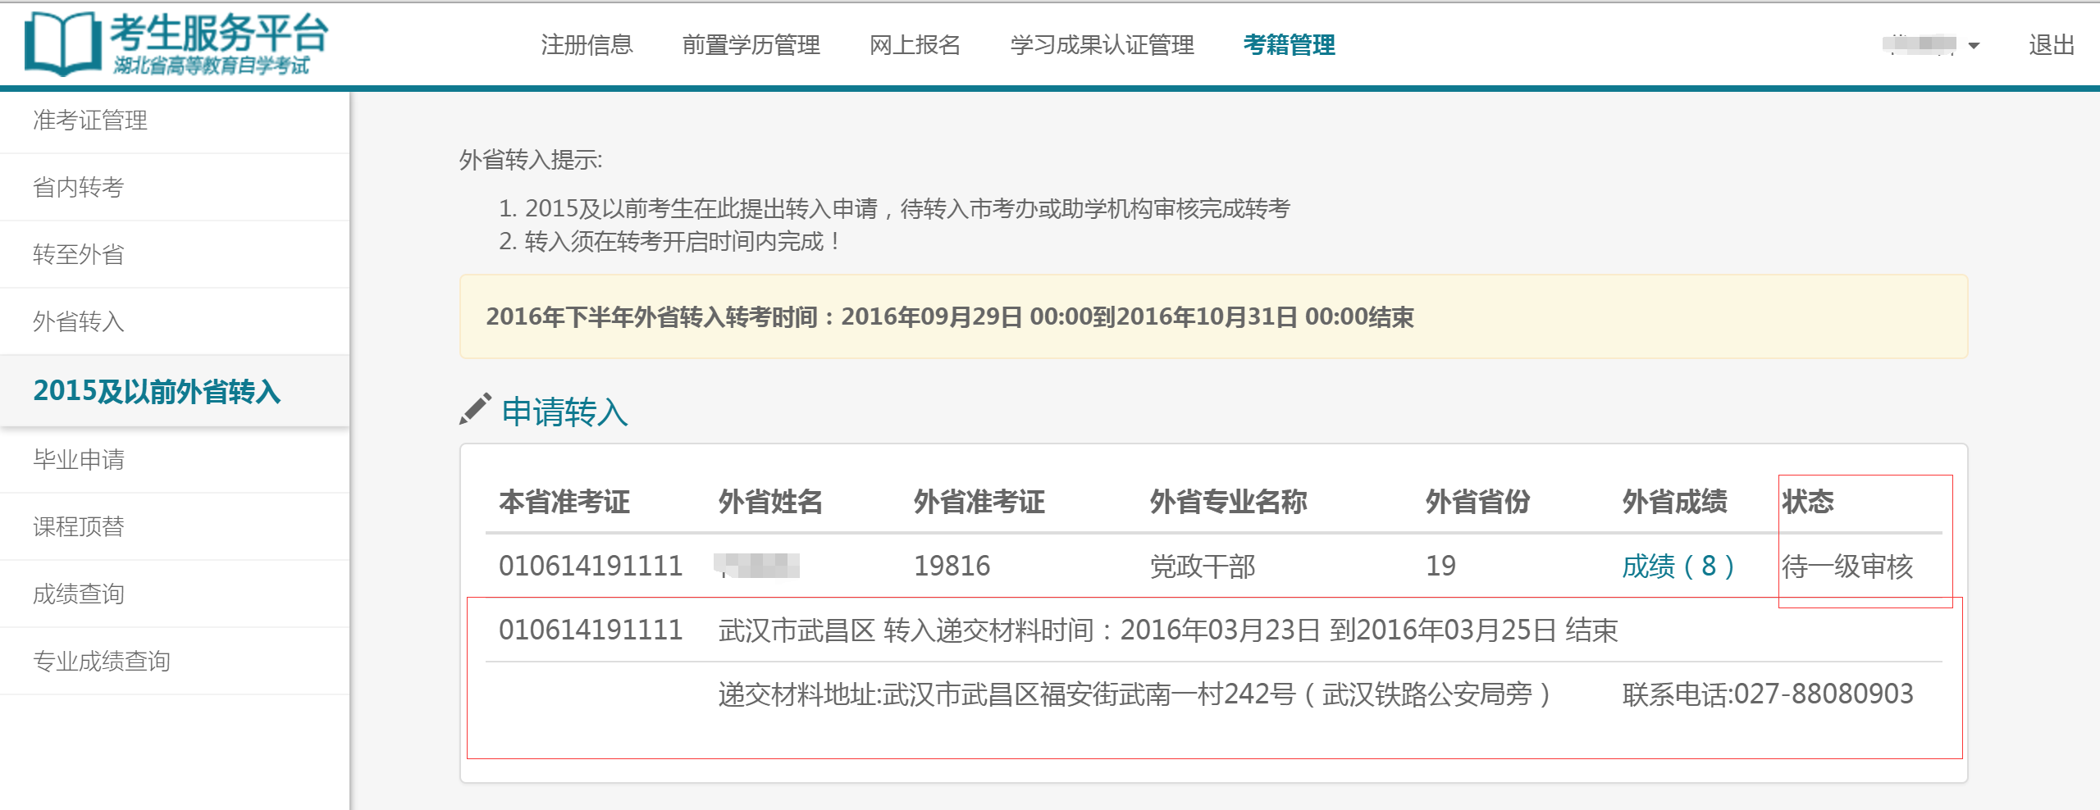Navigate to 转至外省 in sidebar
Image resolution: width=2100 pixels, height=810 pixels.
(x=79, y=255)
